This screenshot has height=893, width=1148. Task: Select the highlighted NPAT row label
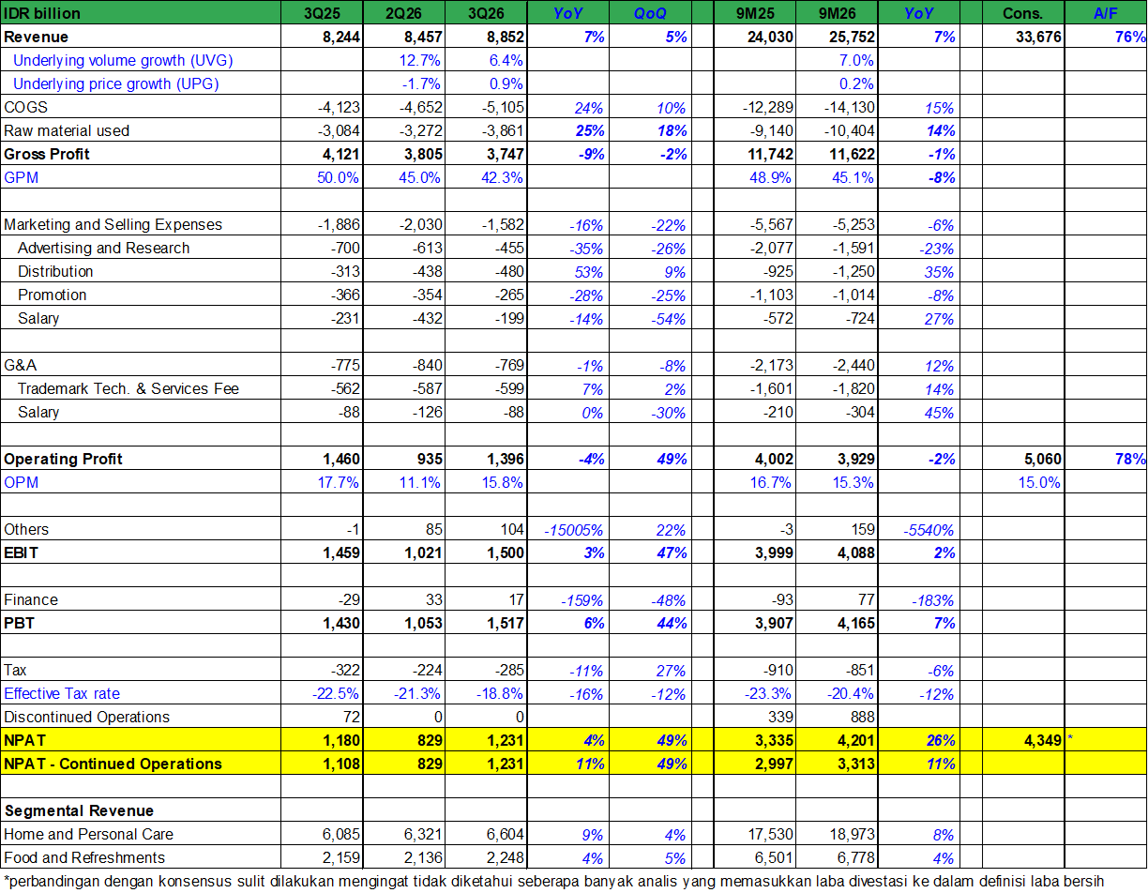click(24, 740)
